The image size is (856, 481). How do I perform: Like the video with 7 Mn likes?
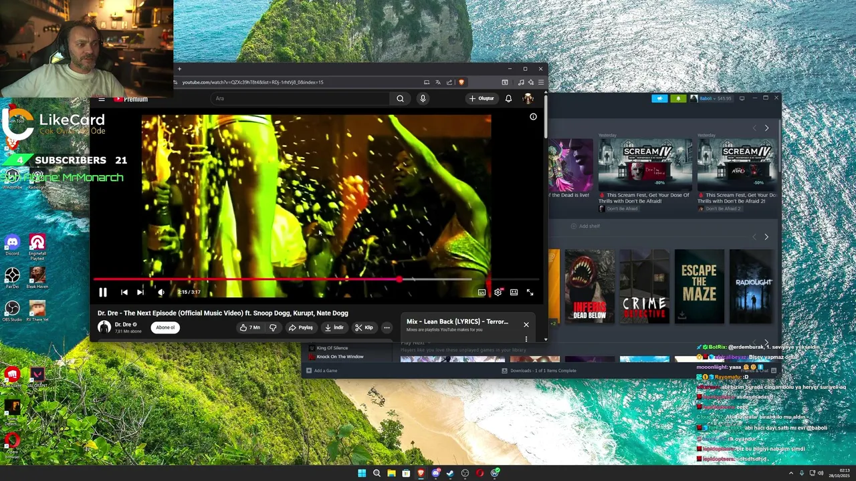click(250, 327)
